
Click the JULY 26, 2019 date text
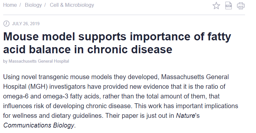pos(26,24)
